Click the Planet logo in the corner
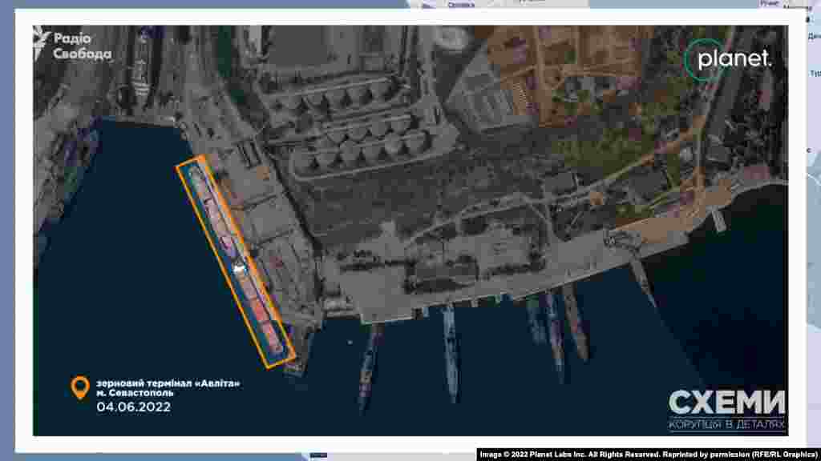821x461 pixels. tap(729, 58)
